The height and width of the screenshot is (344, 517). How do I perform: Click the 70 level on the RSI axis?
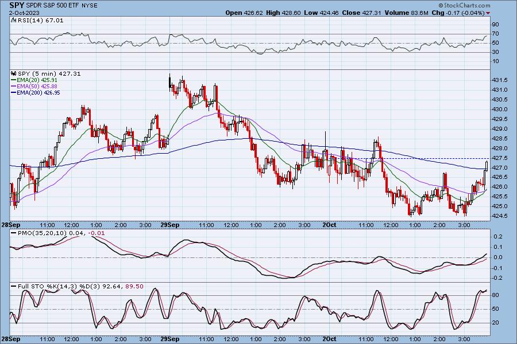495,34
